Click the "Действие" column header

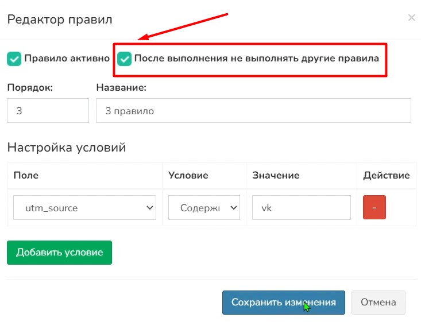pos(386,176)
